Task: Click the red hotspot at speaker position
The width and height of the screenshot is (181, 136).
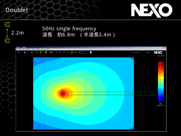Action: click(x=63, y=93)
